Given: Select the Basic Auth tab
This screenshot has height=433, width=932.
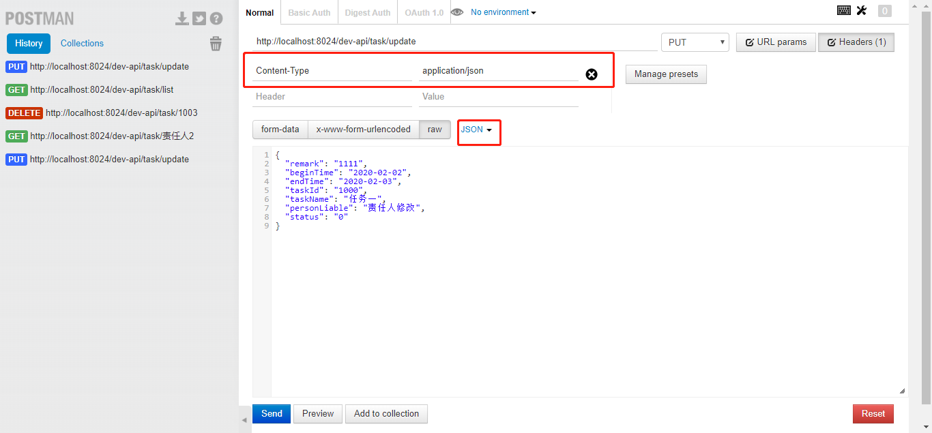Looking at the screenshot, I should point(309,12).
